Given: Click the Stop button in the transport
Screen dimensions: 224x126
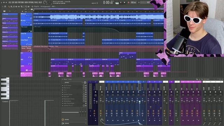Looking at the screenshot, I should tap(125, 2).
